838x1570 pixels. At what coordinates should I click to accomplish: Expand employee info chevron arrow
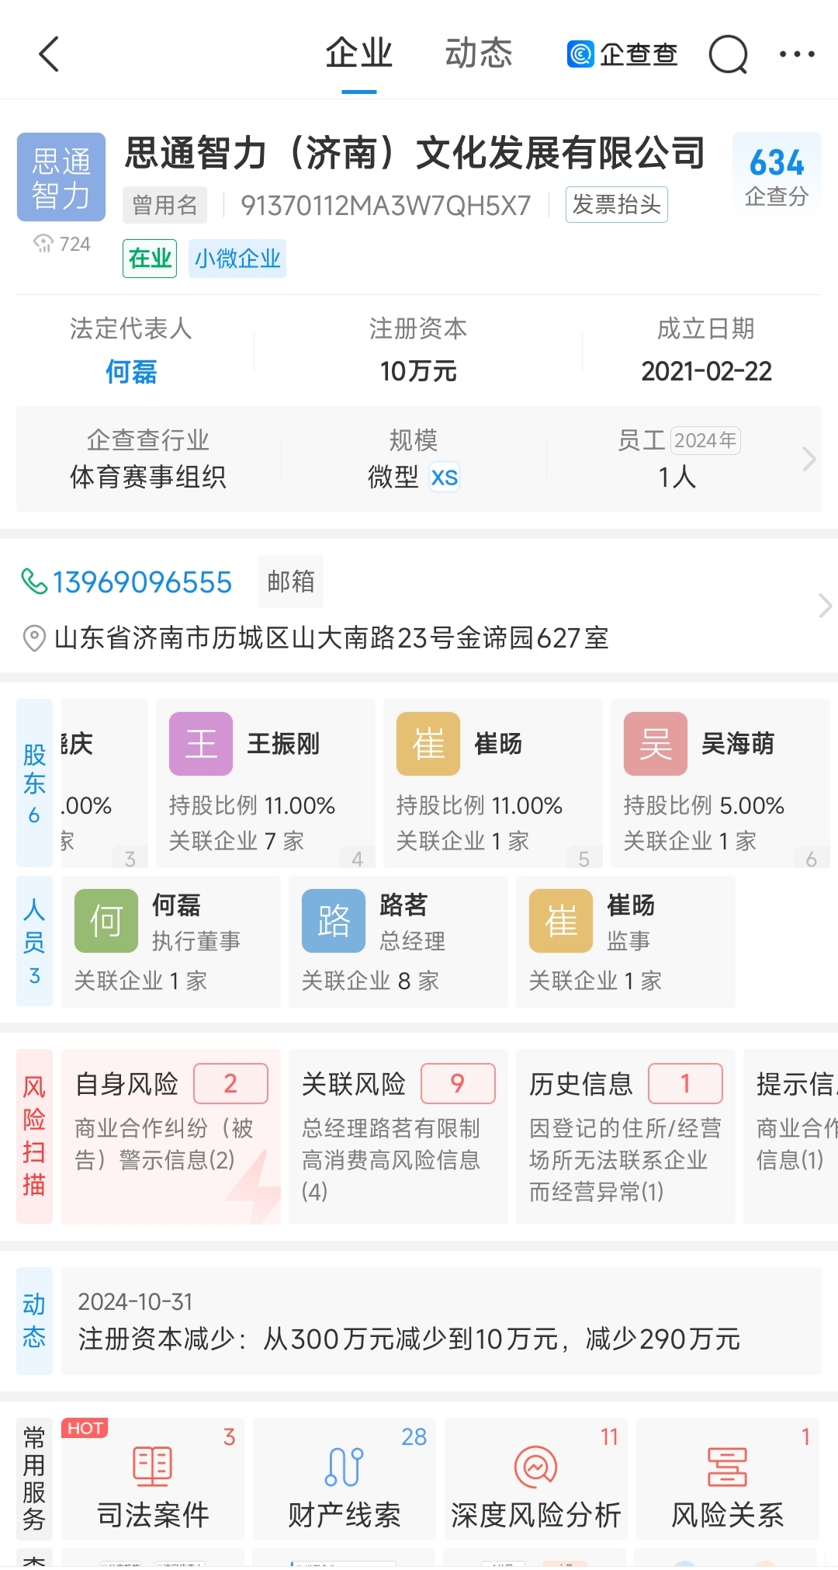pyautogui.click(x=809, y=459)
